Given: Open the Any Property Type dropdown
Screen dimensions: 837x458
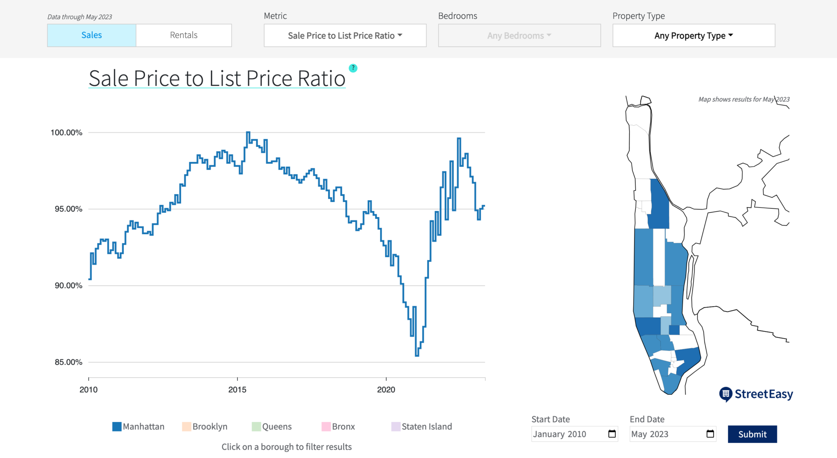Looking at the screenshot, I should pyautogui.click(x=693, y=35).
